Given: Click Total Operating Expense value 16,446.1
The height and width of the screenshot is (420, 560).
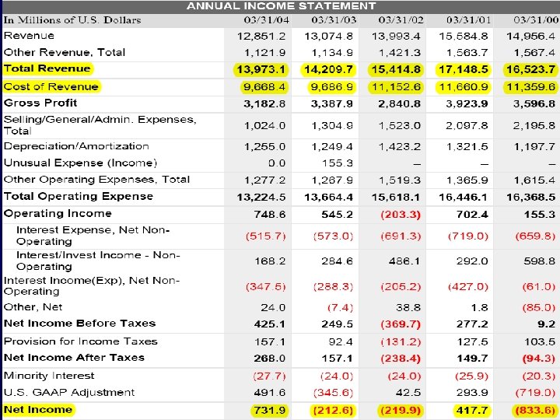Looking at the screenshot, I should [464, 197].
